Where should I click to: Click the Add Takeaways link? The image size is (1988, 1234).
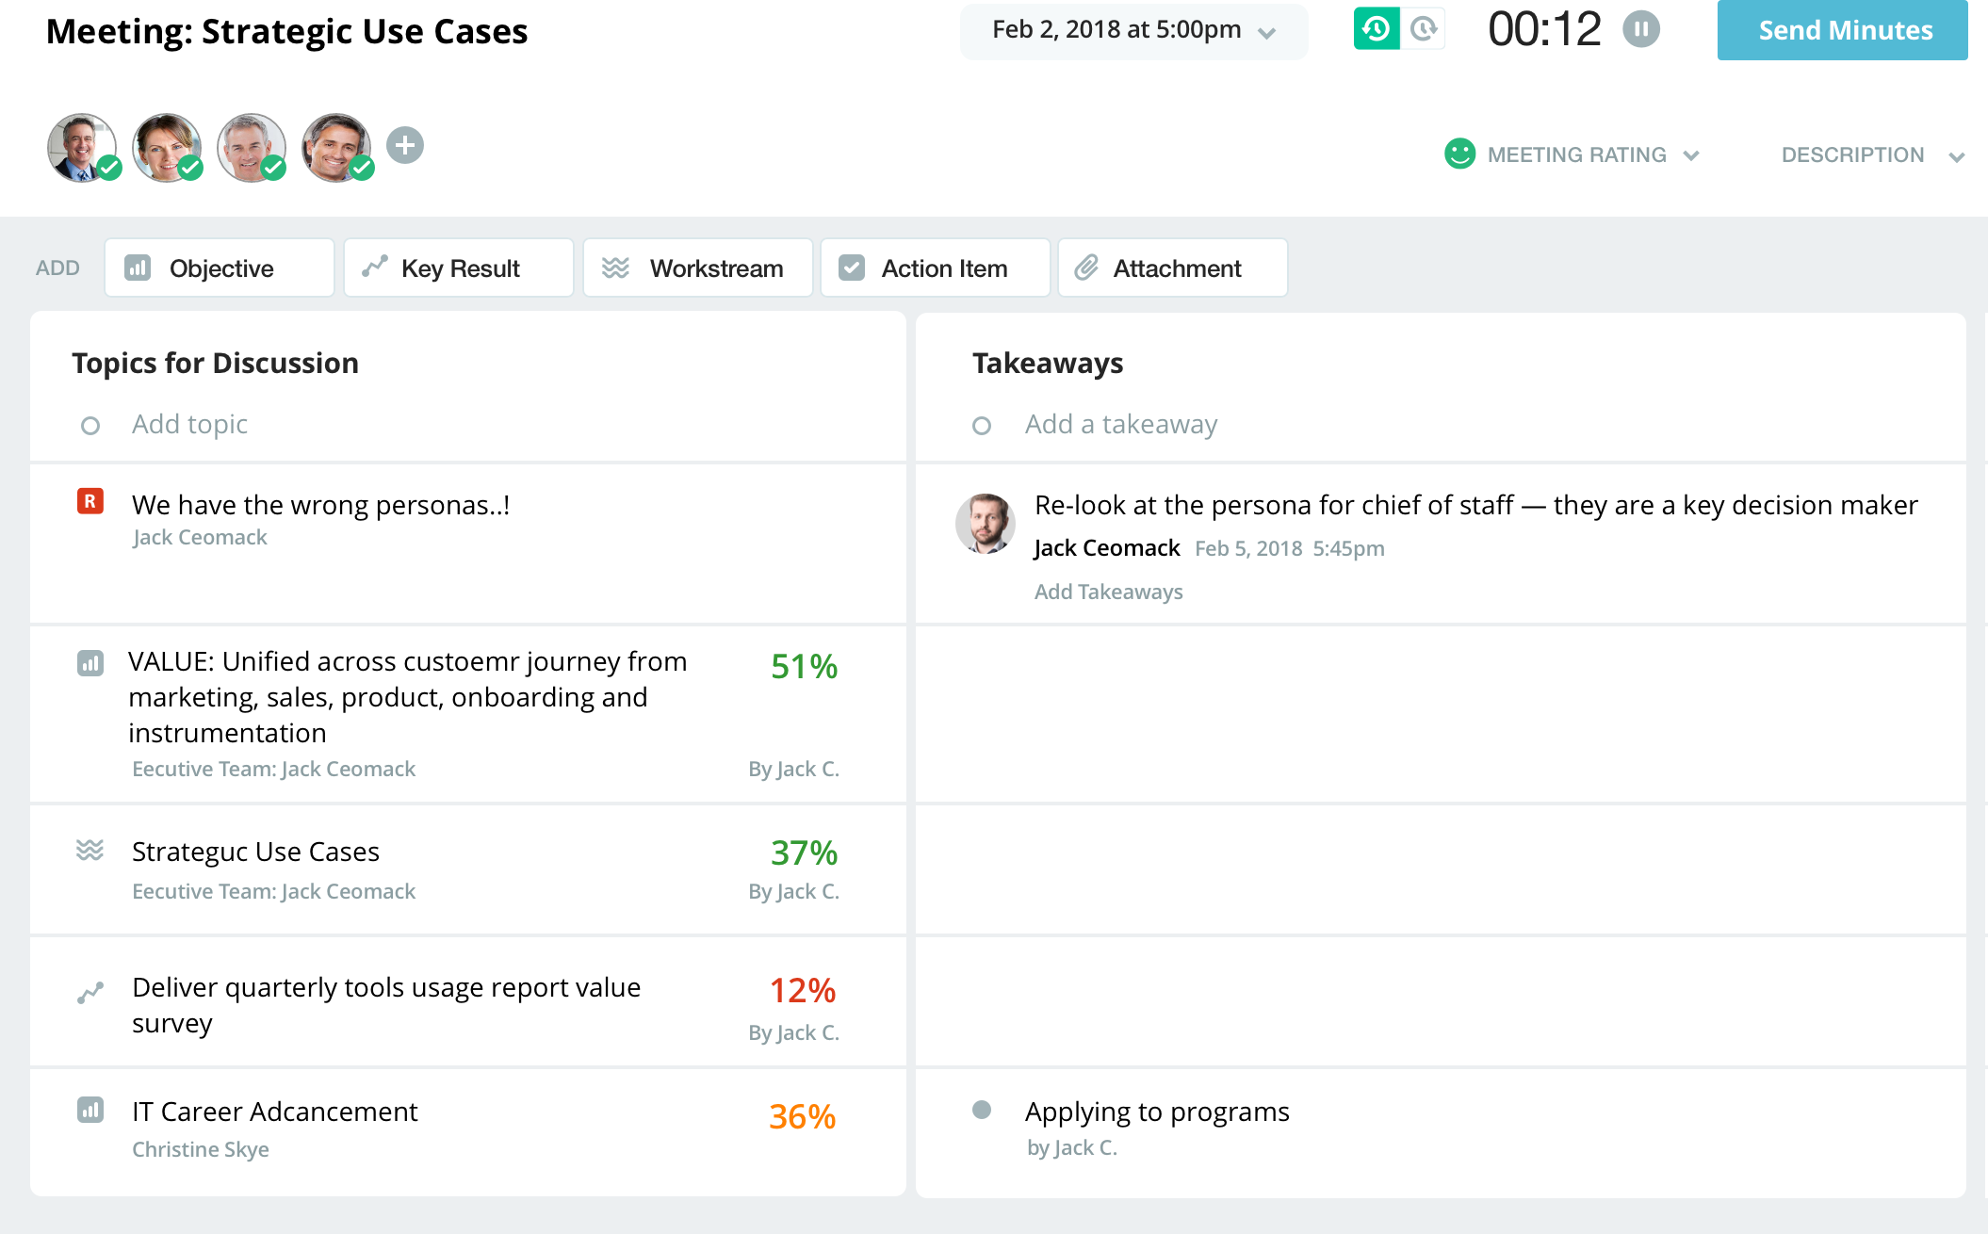point(1107,591)
